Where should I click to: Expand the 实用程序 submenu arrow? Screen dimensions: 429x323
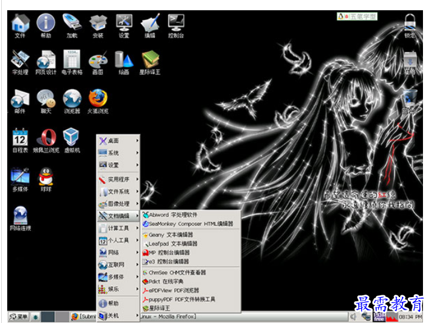pyautogui.click(x=137, y=180)
